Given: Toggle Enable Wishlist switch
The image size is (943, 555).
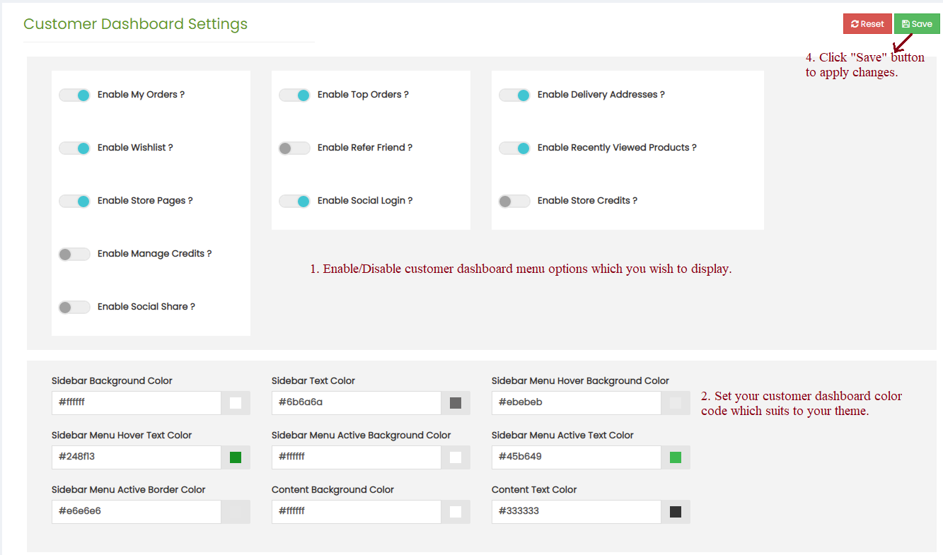Looking at the screenshot, I should point(74,148).
